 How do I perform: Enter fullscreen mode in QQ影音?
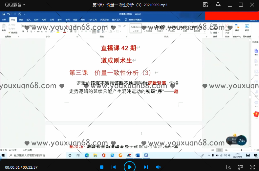[252, 167]
